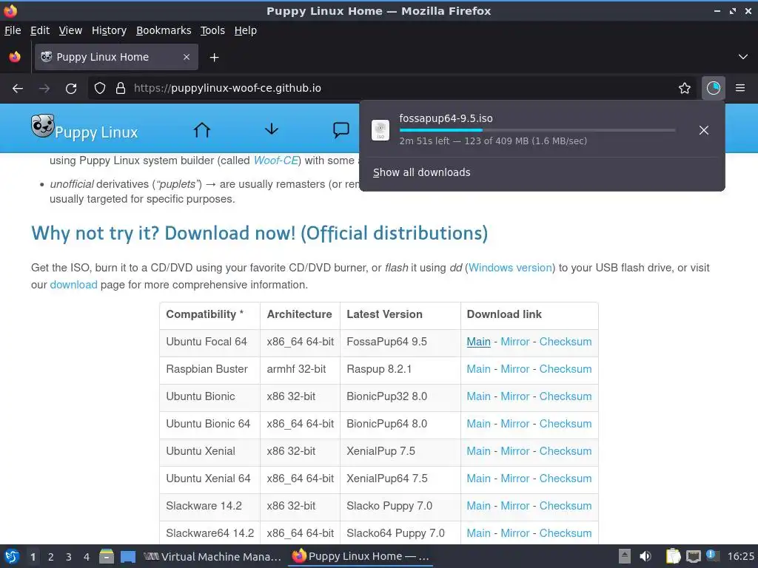Select the Puppy Linux Home tab
The height and width of the screenshot is (568, 758).
pyautogui.click(x=116, y=57)
